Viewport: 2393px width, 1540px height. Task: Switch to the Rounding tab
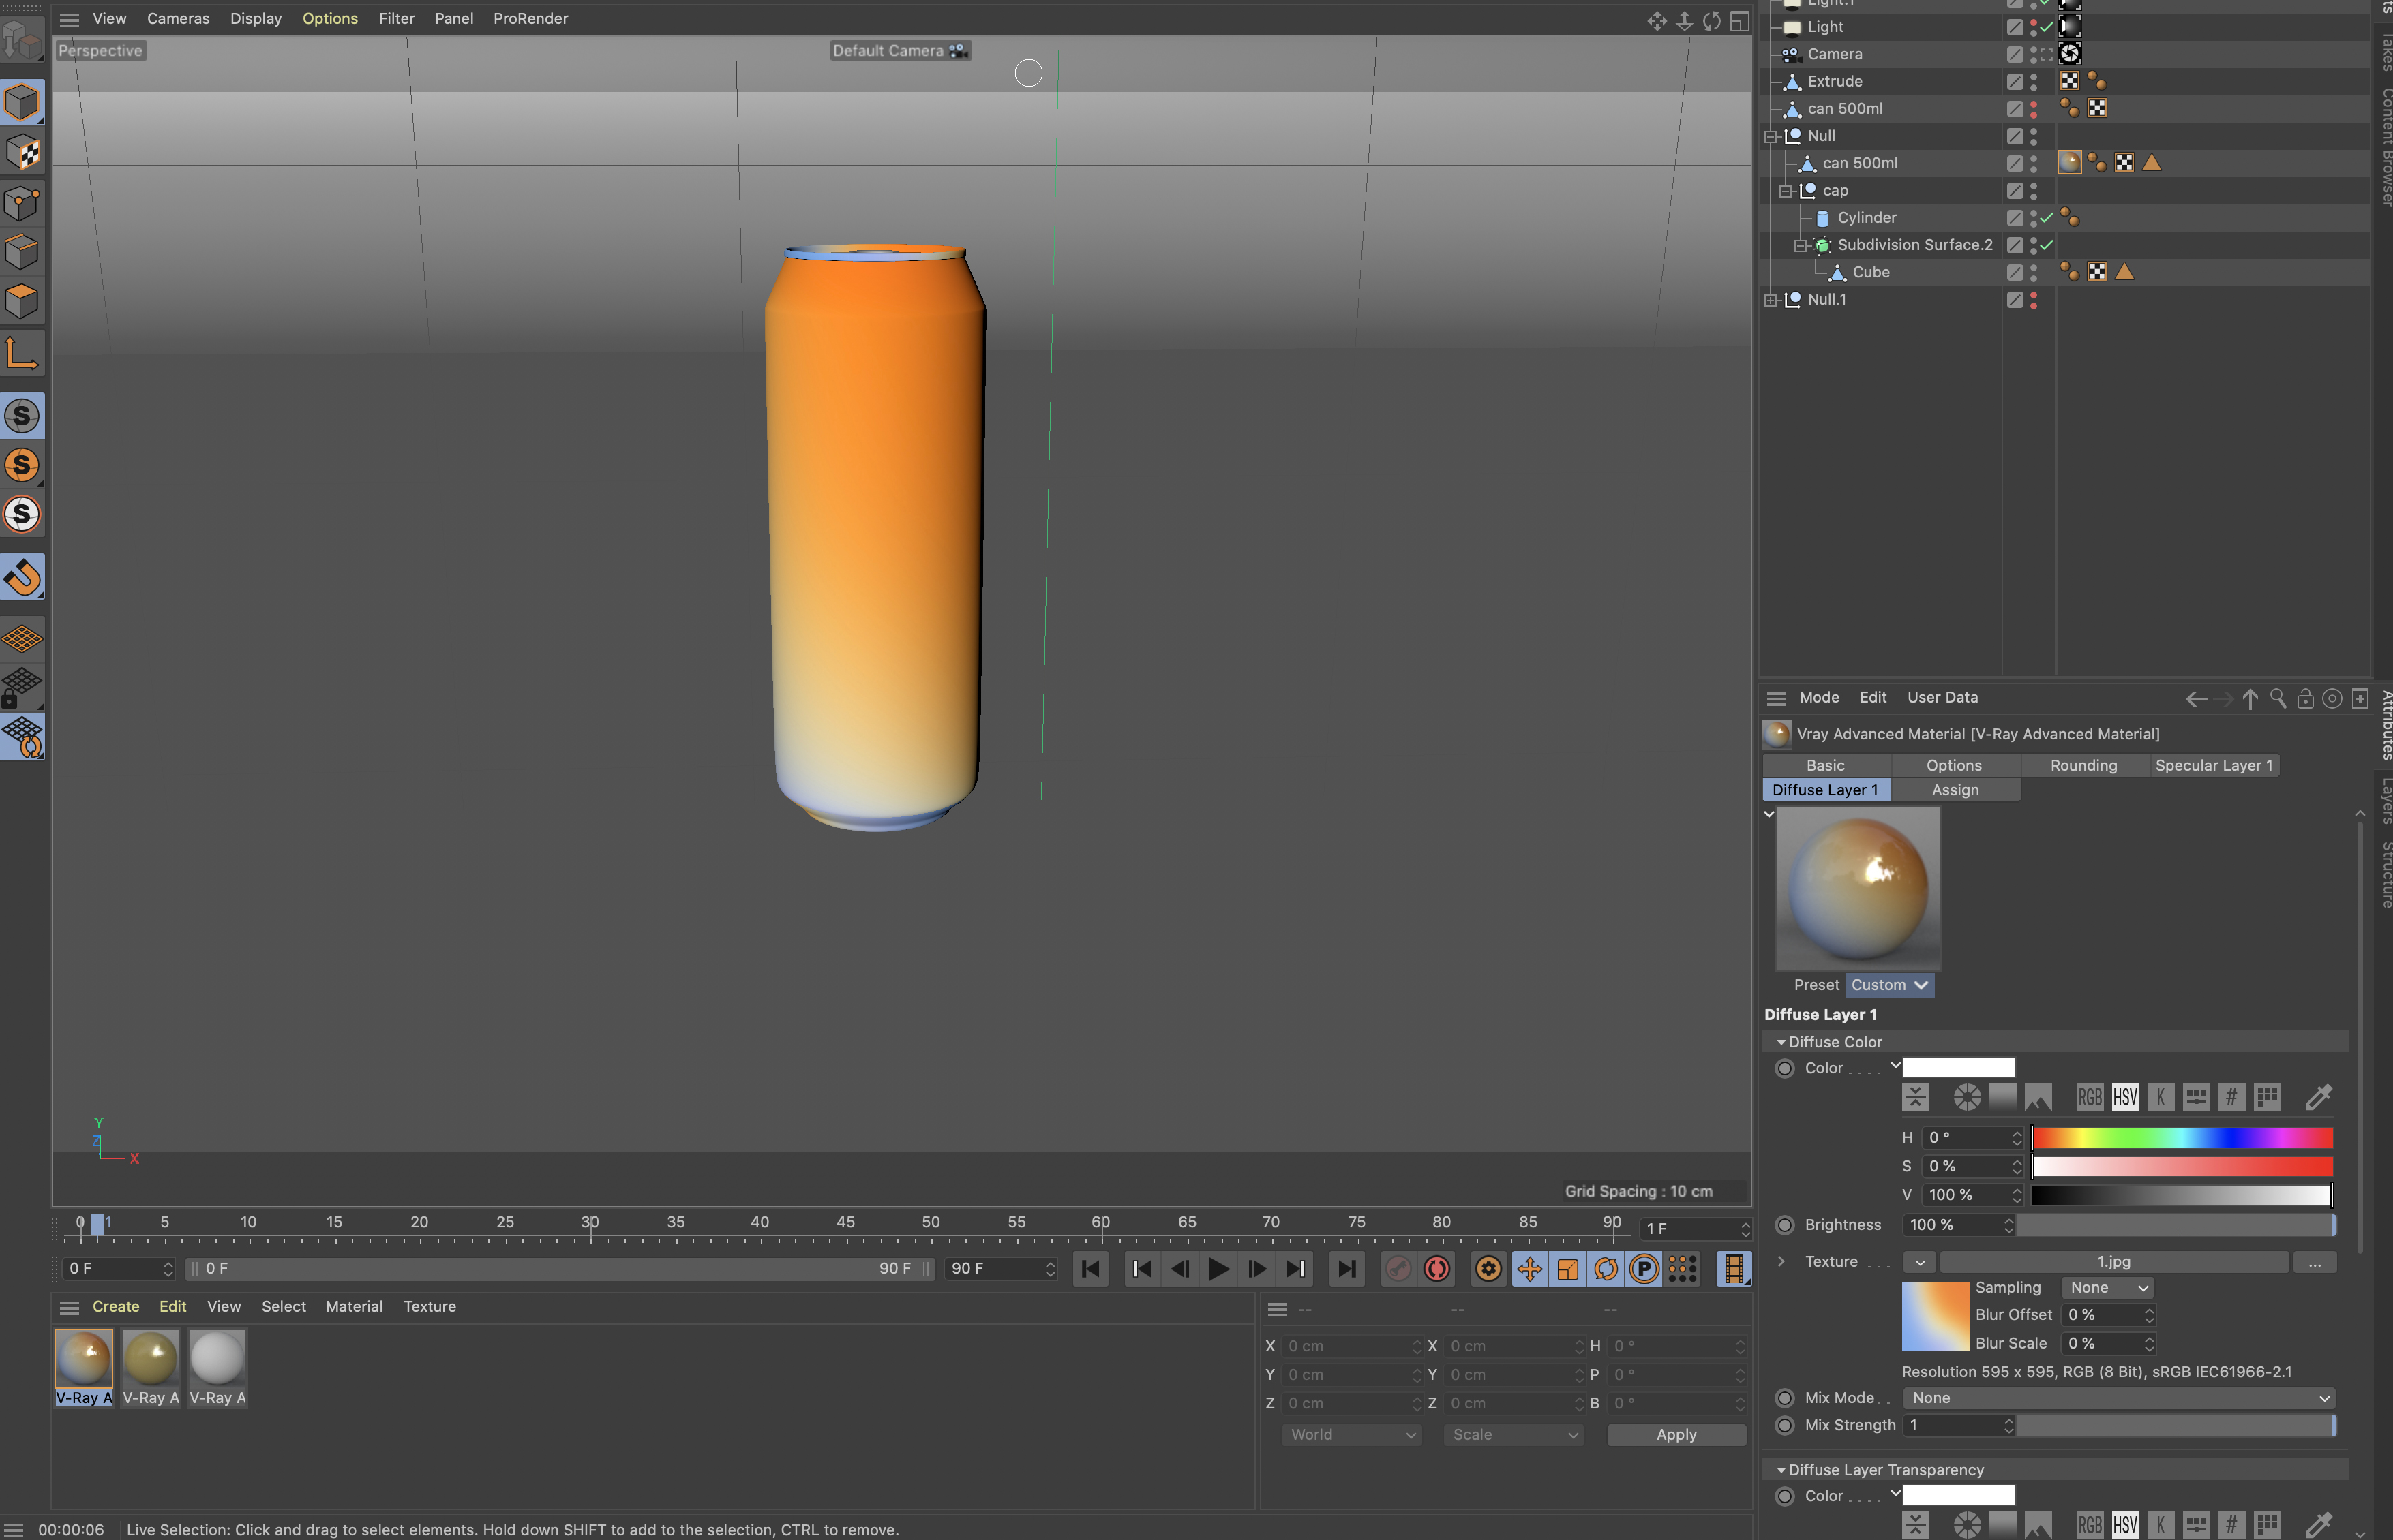pyautogui.click(x=2083, y=766)
